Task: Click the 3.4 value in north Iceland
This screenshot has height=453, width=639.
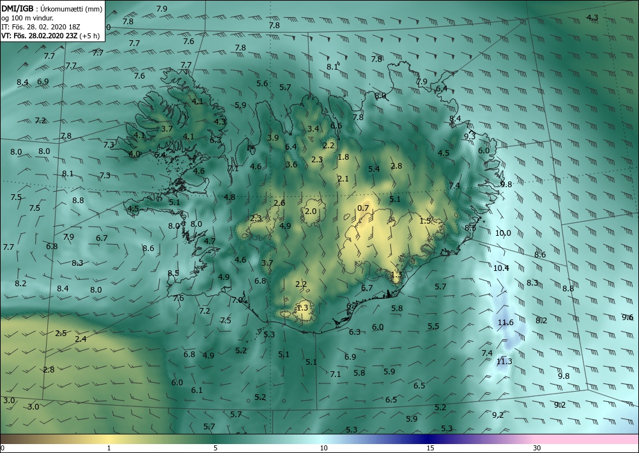Action: tap(313, 128)
